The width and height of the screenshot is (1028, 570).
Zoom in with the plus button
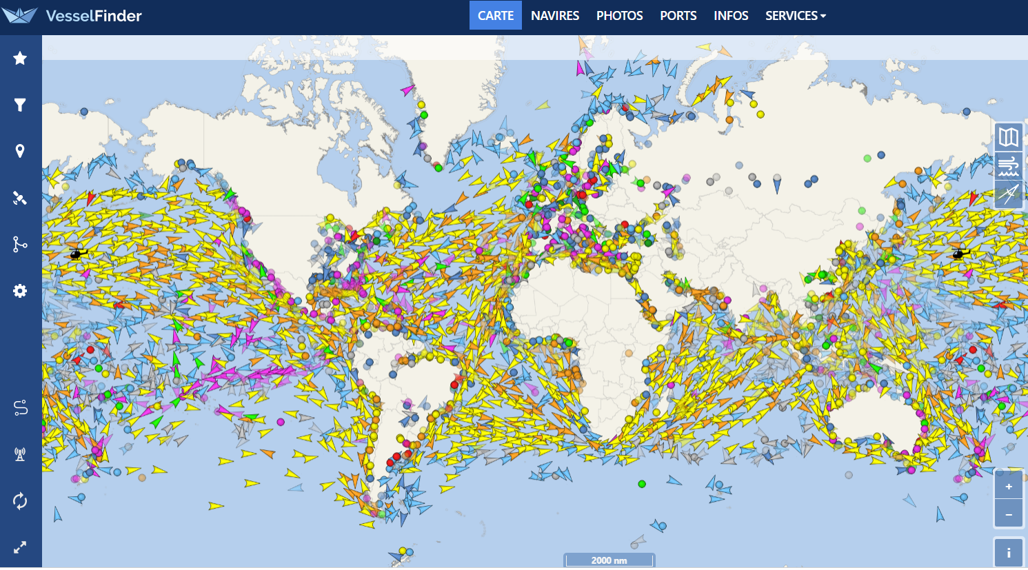click(1008, 487)
